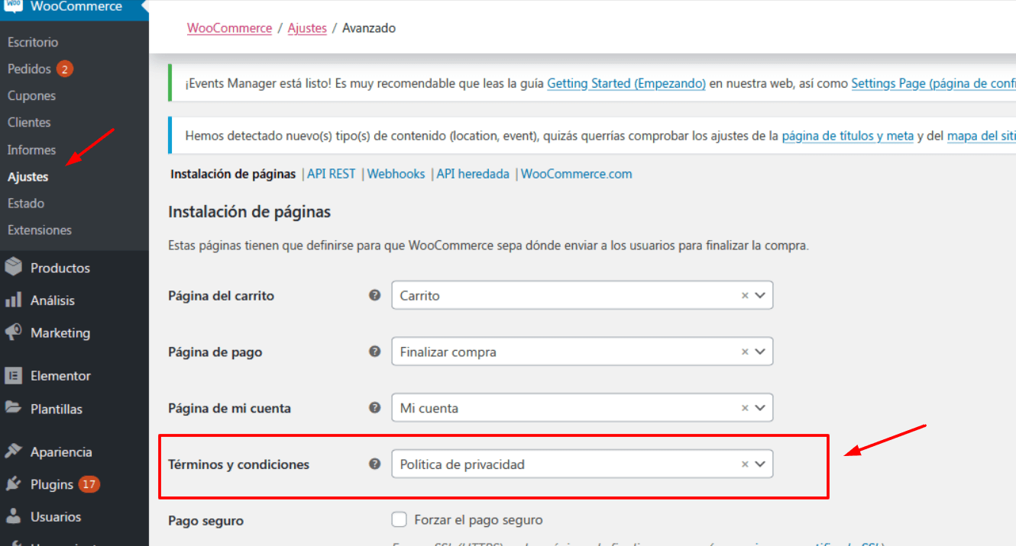
Task: Open Usuarios menu item label
Action: pyautogui.click(x=56, y=516)
